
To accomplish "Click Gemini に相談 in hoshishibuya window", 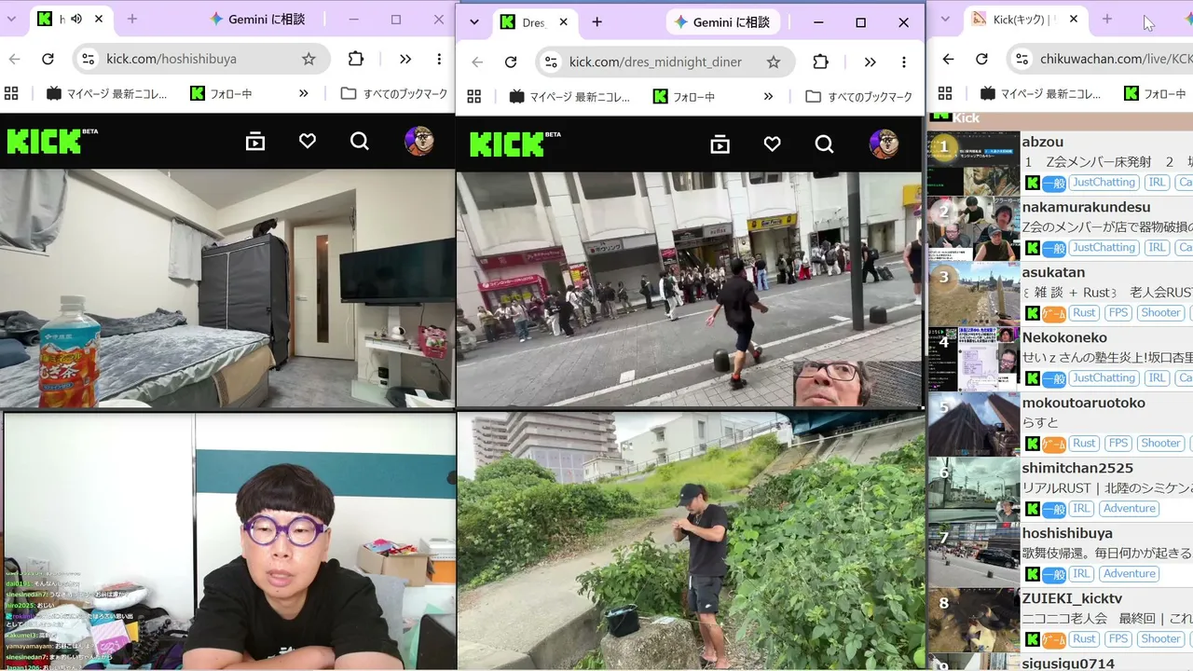I will tap(258, 19).
